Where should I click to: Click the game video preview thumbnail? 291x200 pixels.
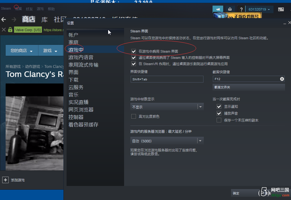[34, 127]
